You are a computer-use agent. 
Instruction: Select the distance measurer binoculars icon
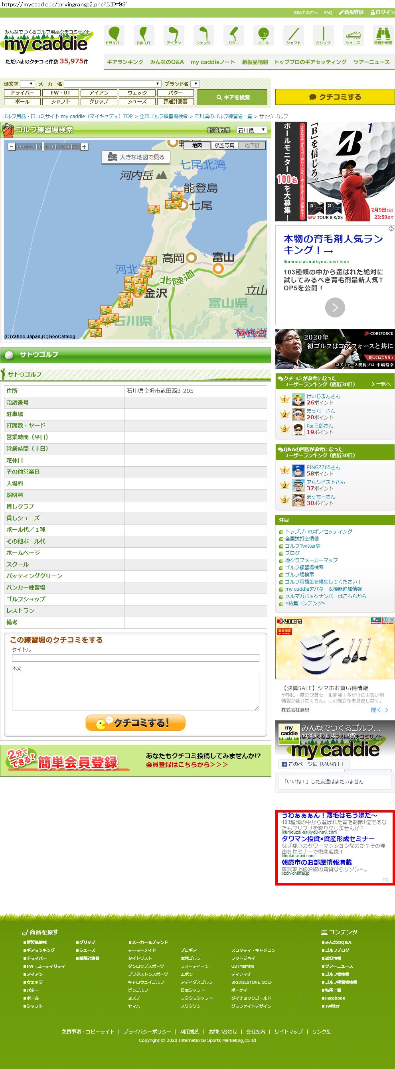click(383, 35)
